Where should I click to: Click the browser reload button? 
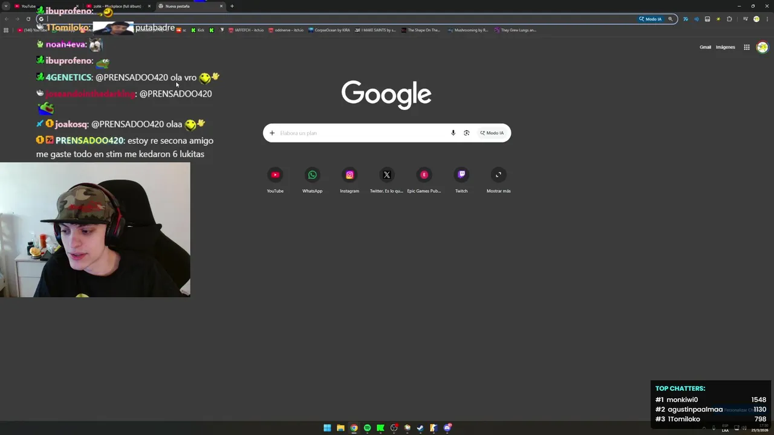[x=28, y=19]
